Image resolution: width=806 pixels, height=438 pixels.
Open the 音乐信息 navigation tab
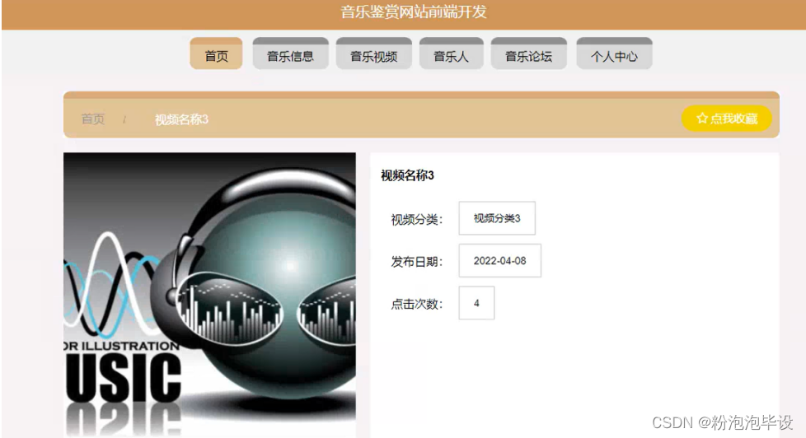pos(290,54)
